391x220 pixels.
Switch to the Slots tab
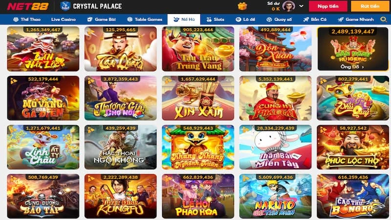216,20
